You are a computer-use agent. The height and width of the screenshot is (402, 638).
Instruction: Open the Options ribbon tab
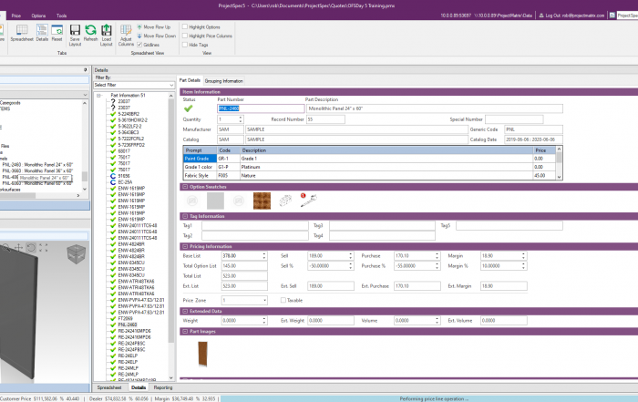click(38, 15)
